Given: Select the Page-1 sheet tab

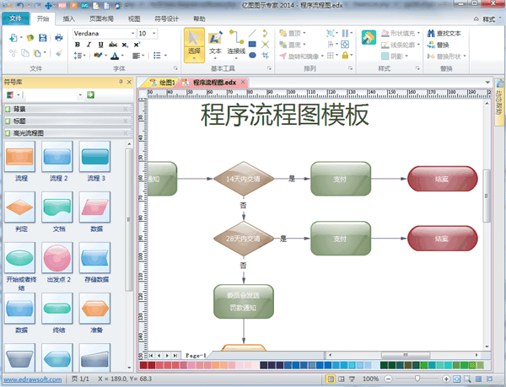Looking at the screenshot, I should pos(196,356).
